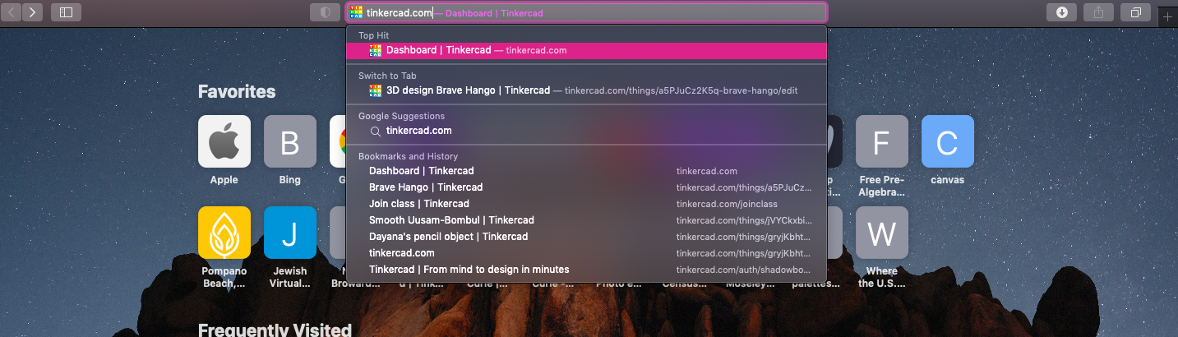Click the Tinkercad favicon in the address bar

[356, 12]
